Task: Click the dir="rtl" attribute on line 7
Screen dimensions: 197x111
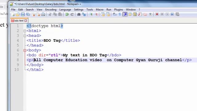Action: click(x=50, y=55)
